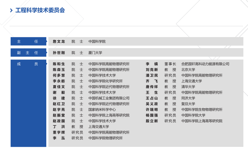Click 中国科学院上海高等研究院 in 赵振堂 row
The height and width of the screenshot is (154, 248).
109,115
